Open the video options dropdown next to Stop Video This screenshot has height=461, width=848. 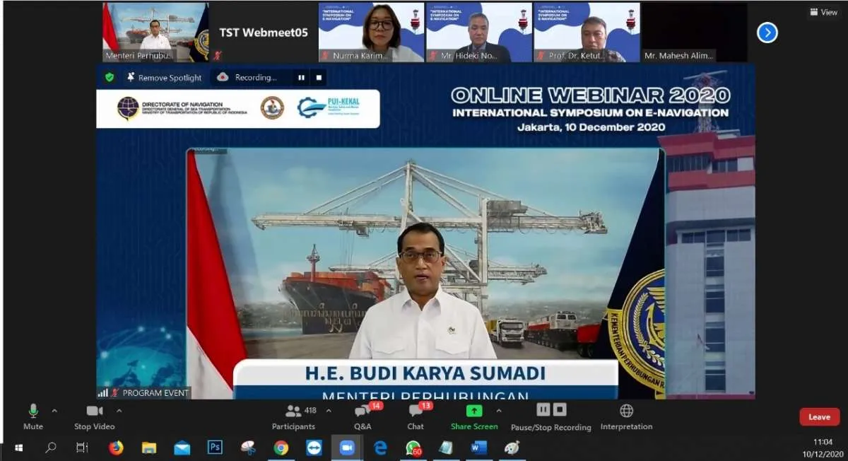(119, 409)
